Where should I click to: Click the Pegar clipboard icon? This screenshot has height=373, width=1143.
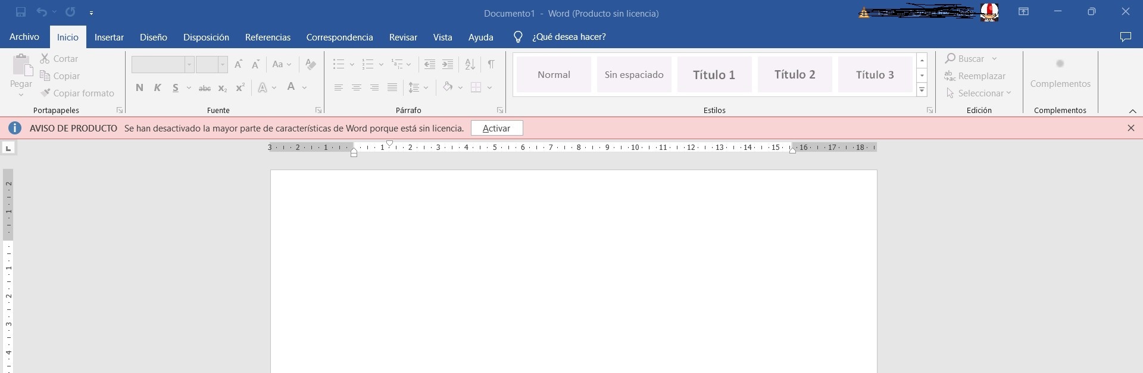(x=21, y=65)
